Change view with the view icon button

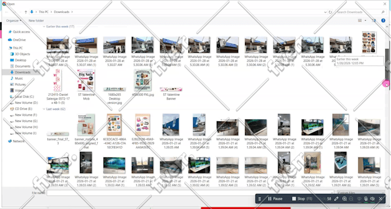[360, 21]
